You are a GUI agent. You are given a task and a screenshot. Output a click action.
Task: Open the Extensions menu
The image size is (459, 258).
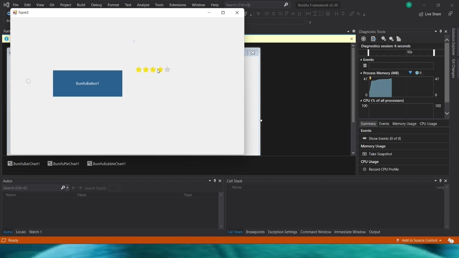pyautogui.click(x=178, y=5)
